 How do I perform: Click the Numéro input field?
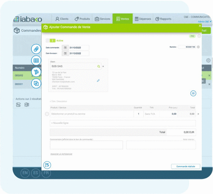click(x=187, y=47)
